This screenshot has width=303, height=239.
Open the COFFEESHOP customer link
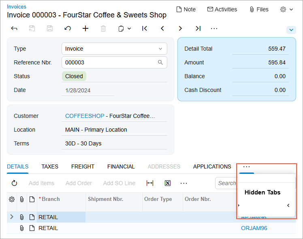click(85, 116)
